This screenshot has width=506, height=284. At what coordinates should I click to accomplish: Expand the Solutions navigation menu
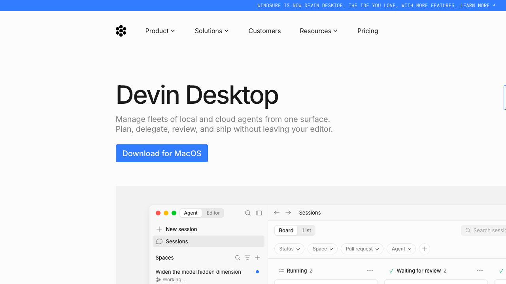[x=212, y=31]
